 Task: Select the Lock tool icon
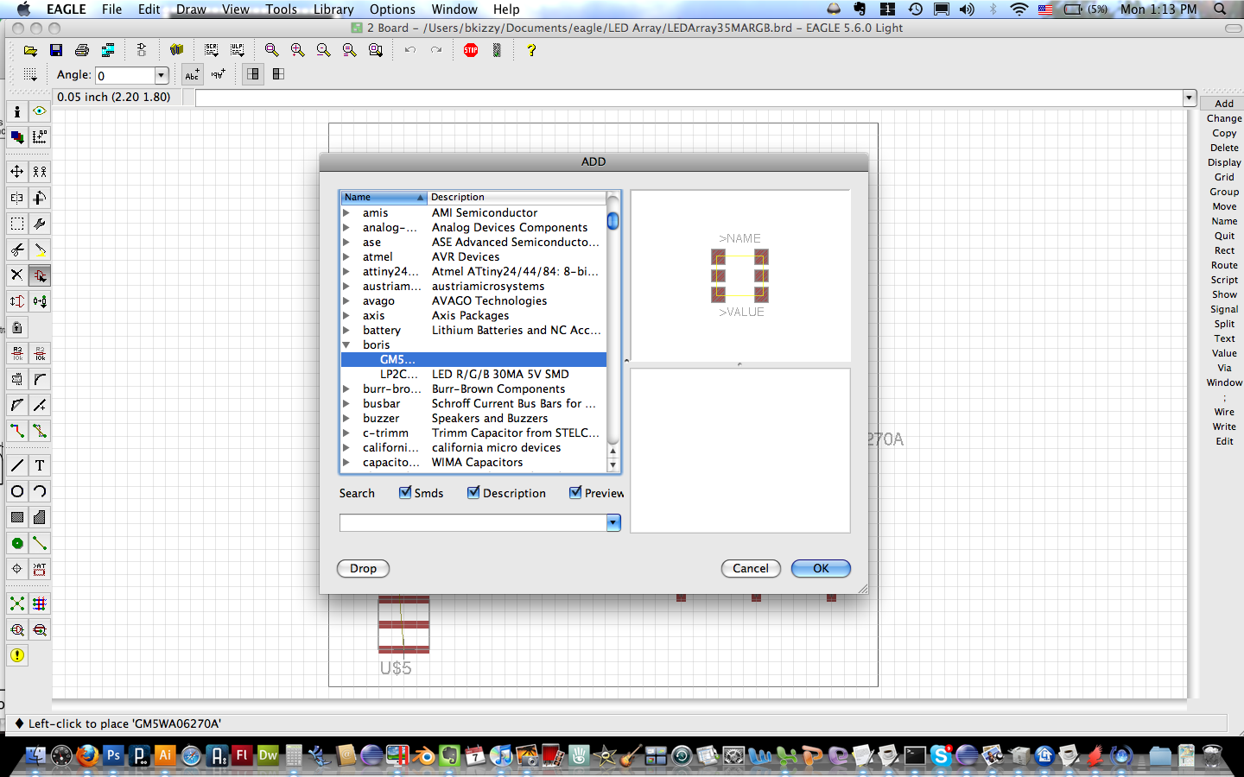[17, 327]
